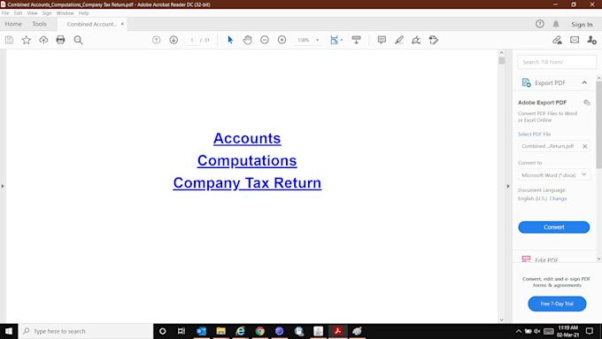Zoom in with plus button
Screen dimensions: 602x339
[x=282, y=40]
